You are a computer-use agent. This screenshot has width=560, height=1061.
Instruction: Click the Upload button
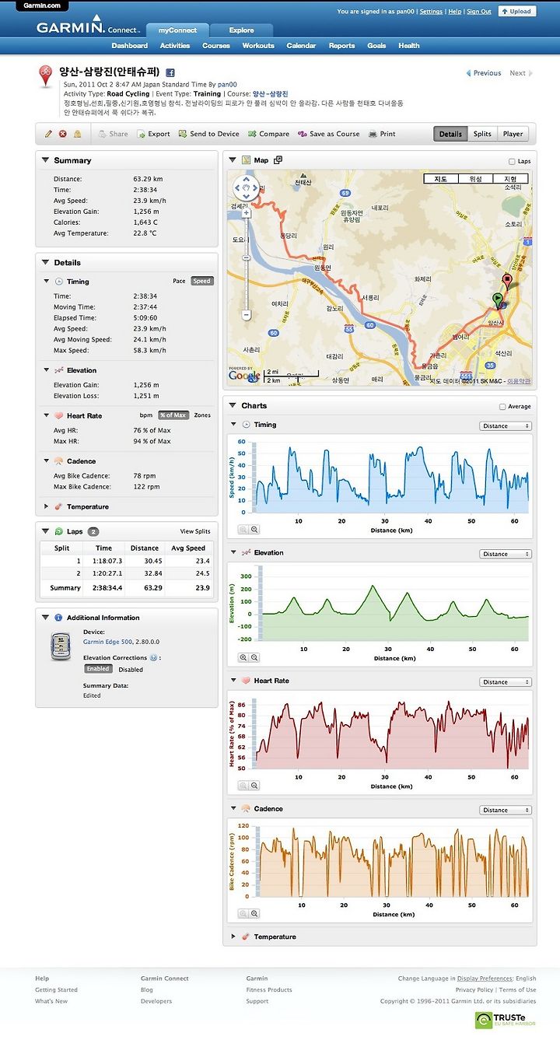[516, 12]
